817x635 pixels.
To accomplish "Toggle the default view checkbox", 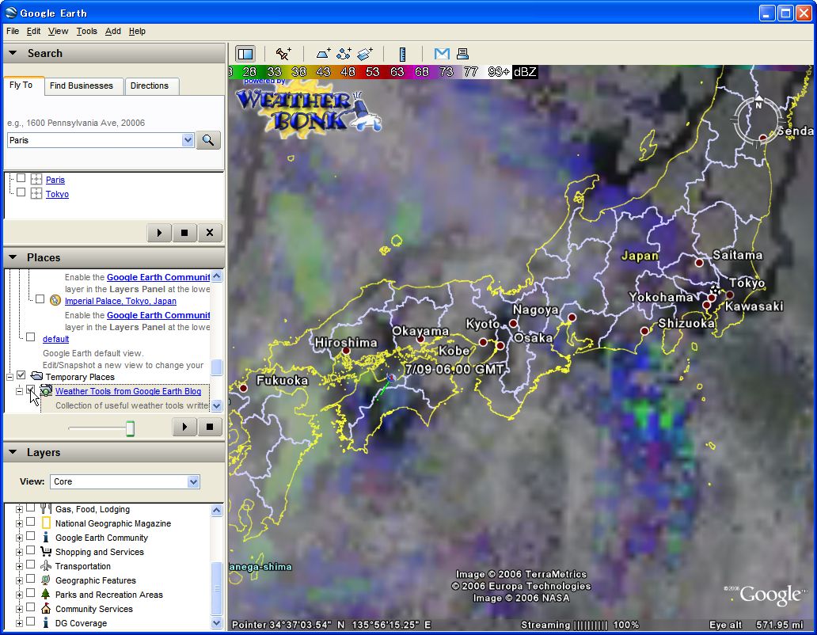I will pos(31,337).
